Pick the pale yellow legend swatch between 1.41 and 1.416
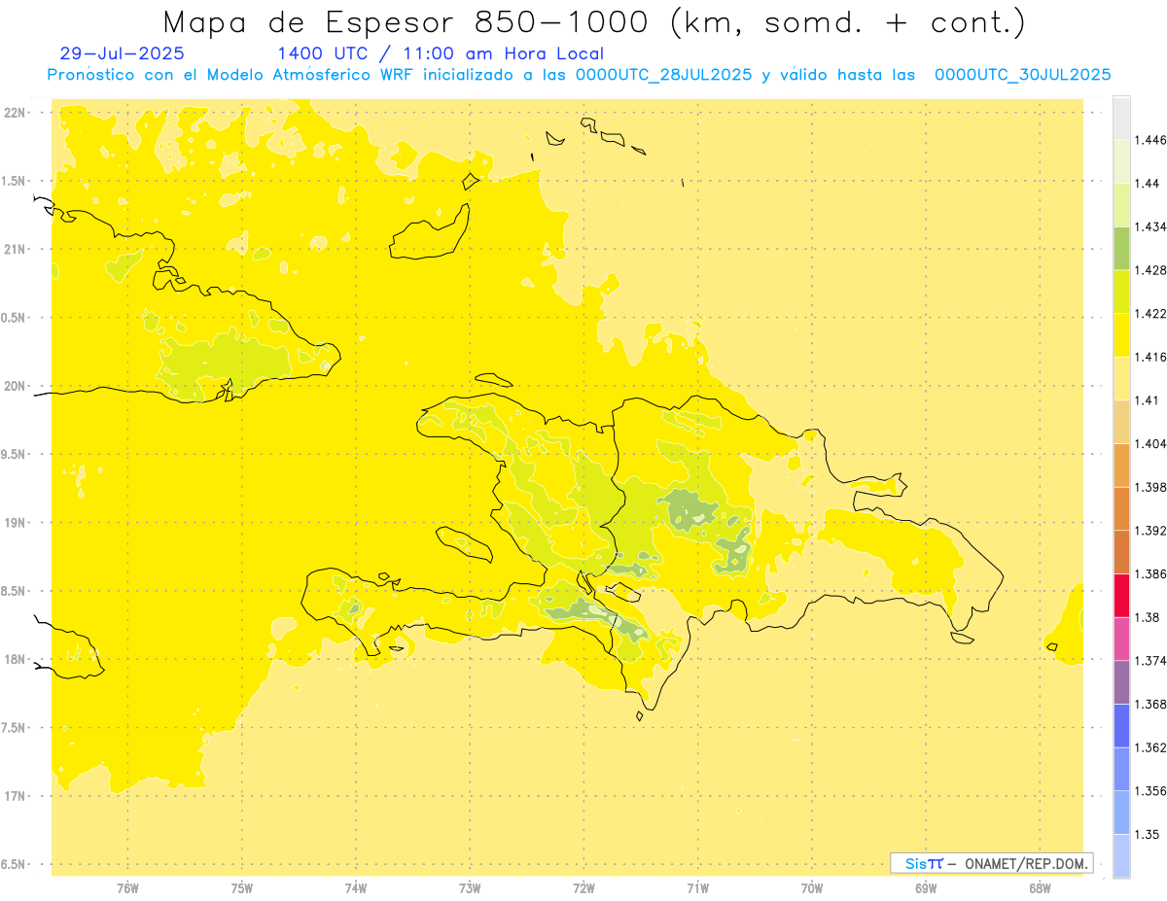Viewport: 1167px width, 901px height. [x=1121, y=379]
